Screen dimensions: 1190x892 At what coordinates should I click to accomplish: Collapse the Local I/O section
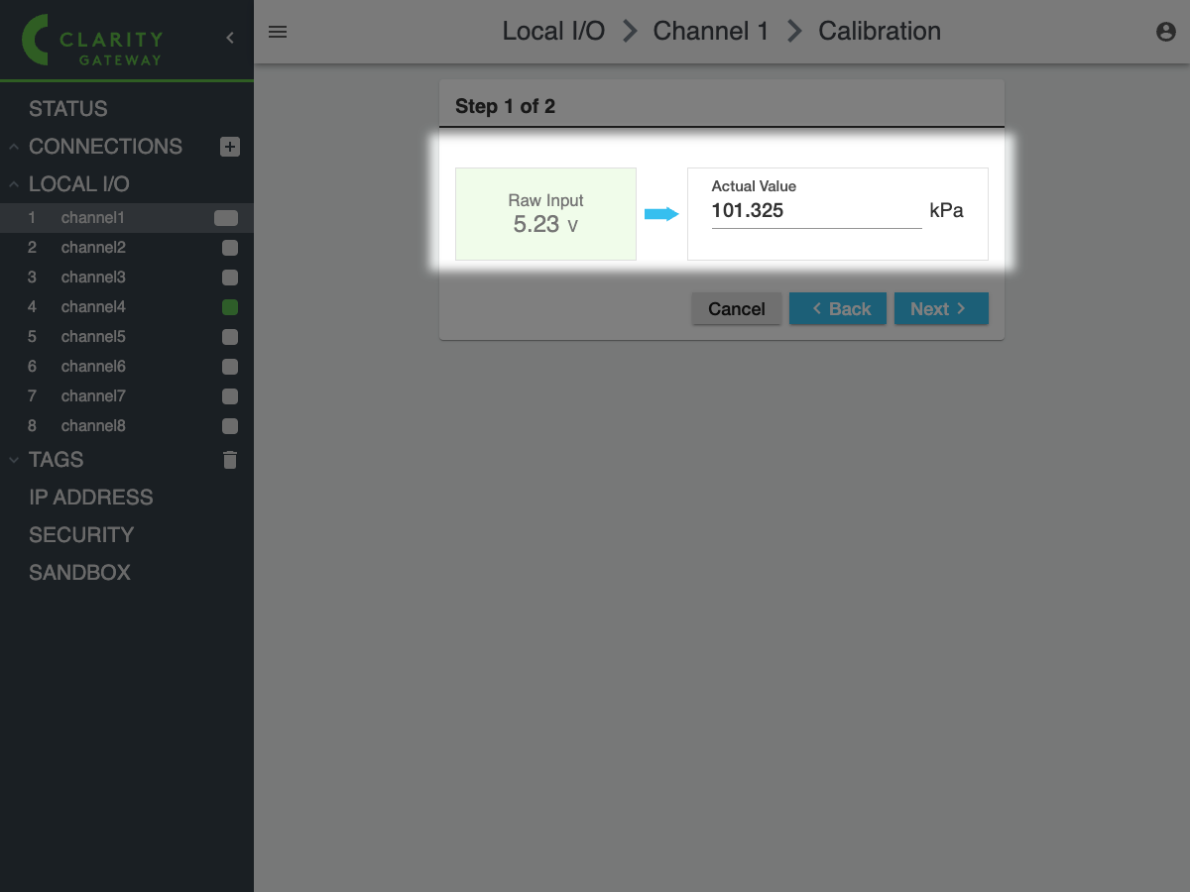[14, 184]
